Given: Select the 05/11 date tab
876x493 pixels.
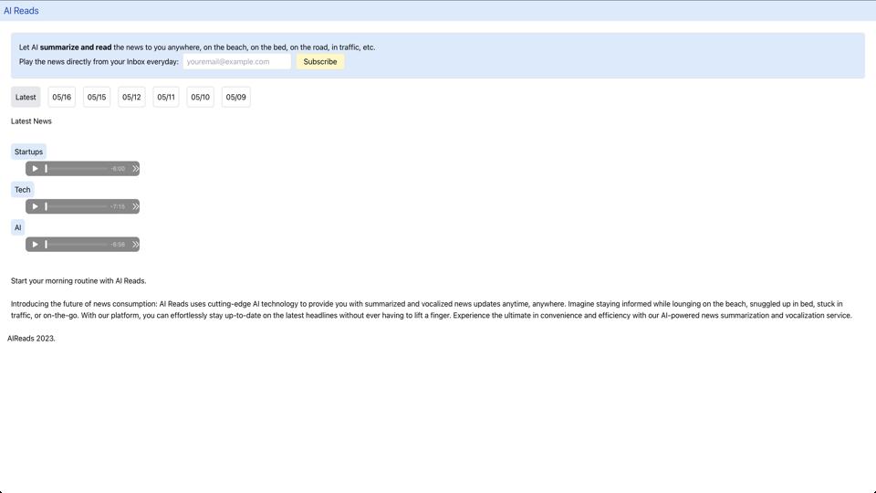Looking at the screenshot, I should [166, 98].
